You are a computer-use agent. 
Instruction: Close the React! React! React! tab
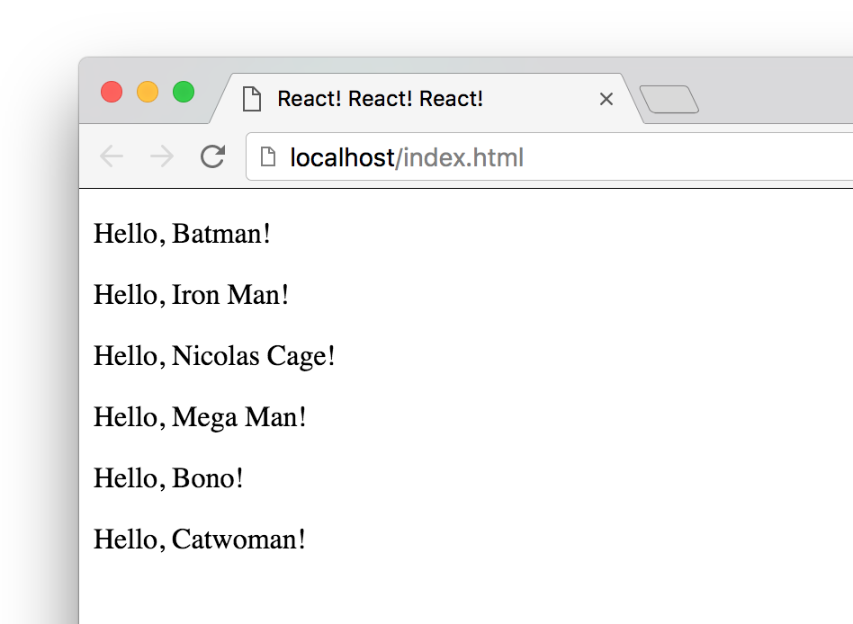point(606,99)
